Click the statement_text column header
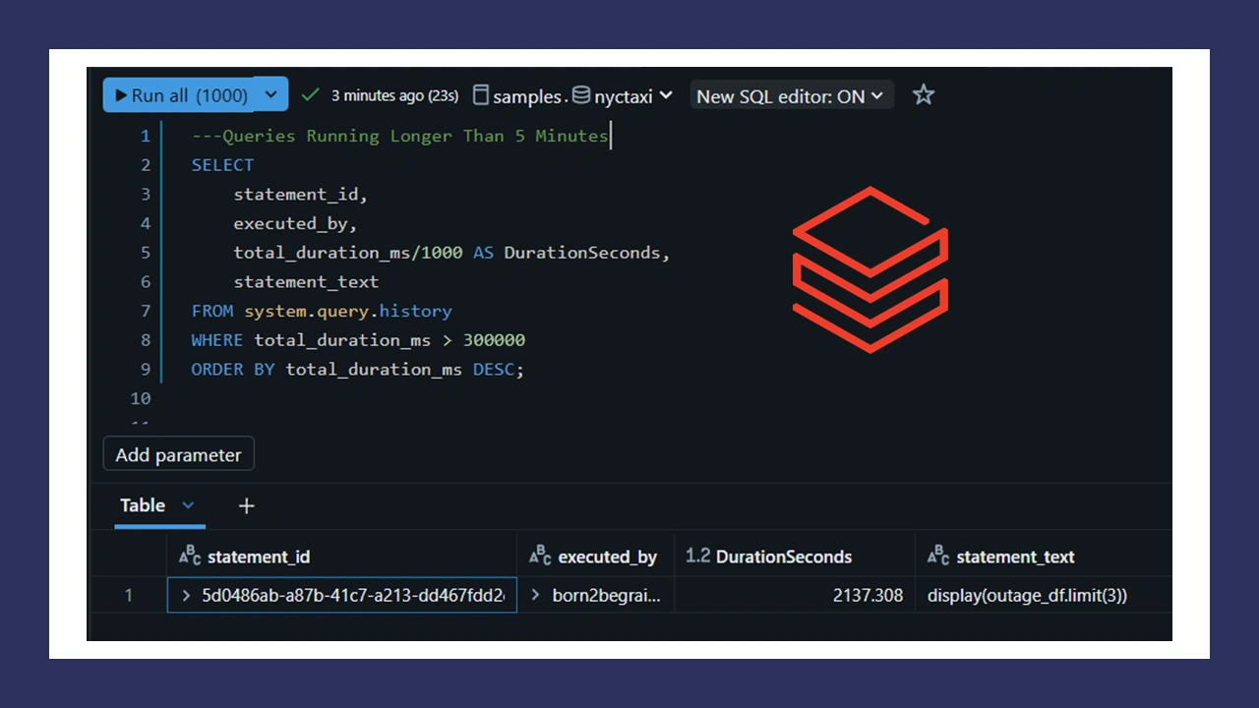 (1044, 557)
